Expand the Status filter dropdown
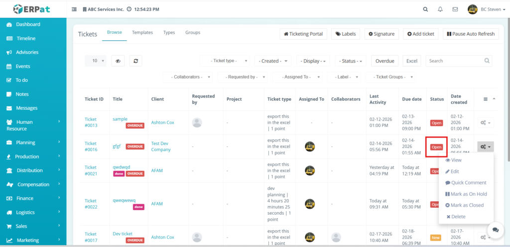The height and width of the screenshot is (247, 510). click(x=351, y=61)
